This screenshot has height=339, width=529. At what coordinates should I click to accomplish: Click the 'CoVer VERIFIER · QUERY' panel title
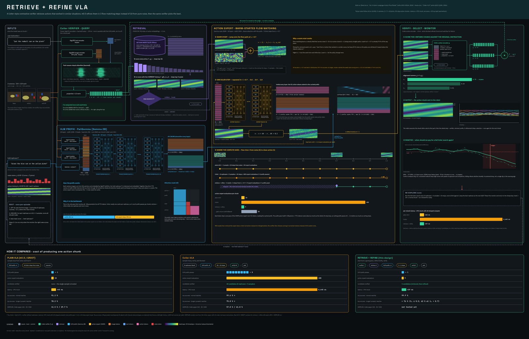(x=75, y=28)
